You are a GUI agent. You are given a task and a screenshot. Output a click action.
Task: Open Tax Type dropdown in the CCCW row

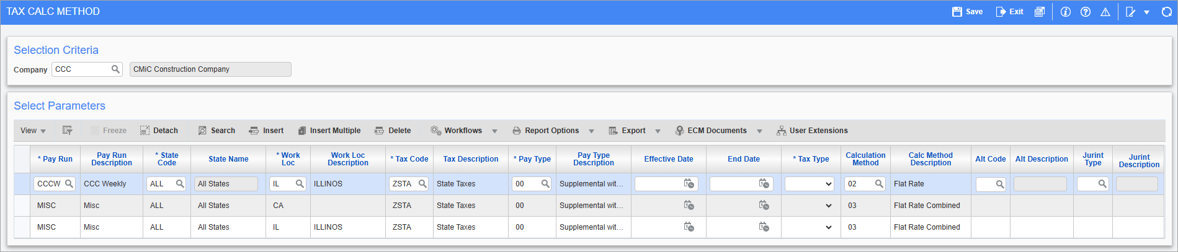coord(810,184)
